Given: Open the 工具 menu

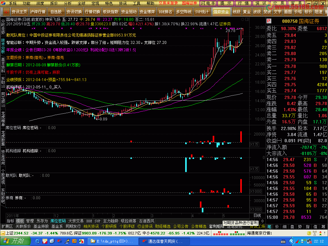Looking at the screenshot, I should 136,3.
